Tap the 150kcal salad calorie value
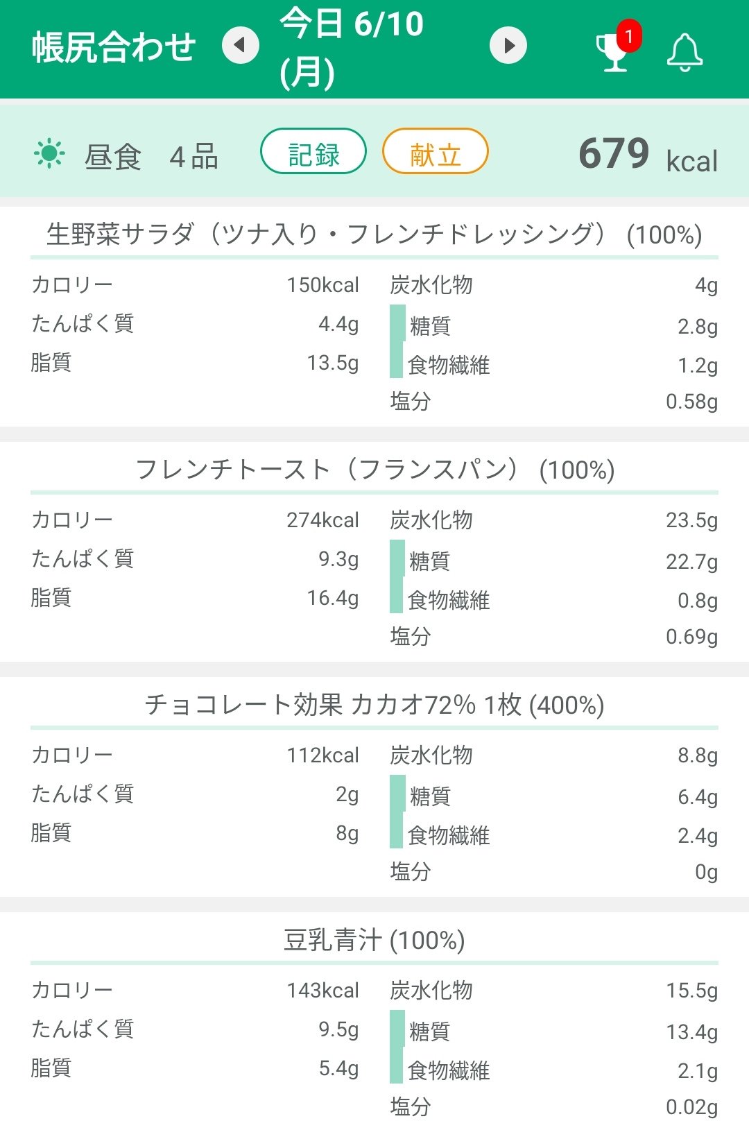This screenshot has height=1130, width=749. tap(322, 285)
